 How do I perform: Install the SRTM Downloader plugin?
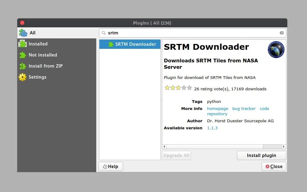coord(261,155)
